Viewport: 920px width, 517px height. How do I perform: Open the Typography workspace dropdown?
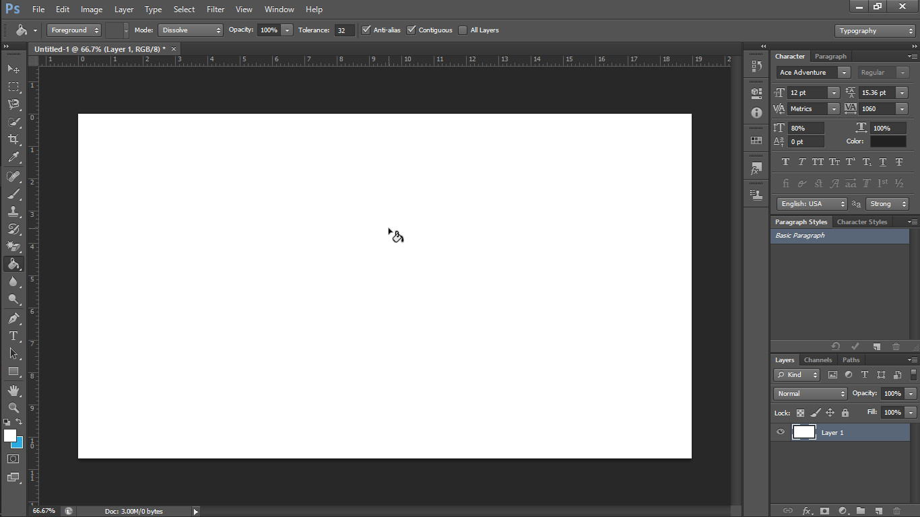(x=875, y=31)
